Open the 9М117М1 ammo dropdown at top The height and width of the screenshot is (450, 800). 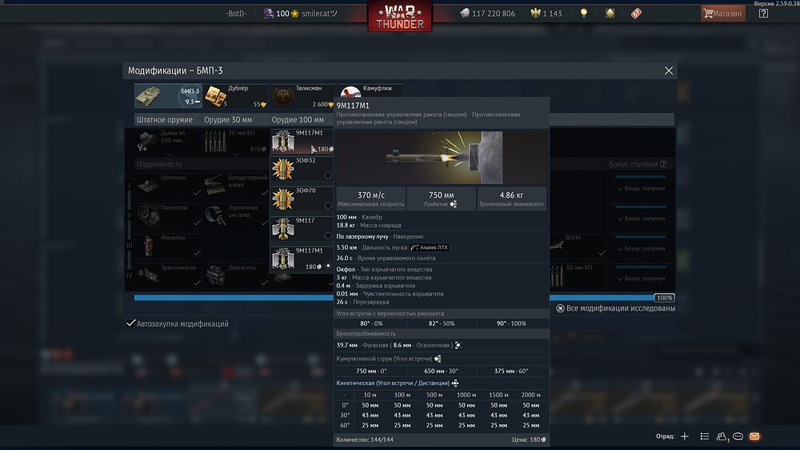[x=302, y=141]
